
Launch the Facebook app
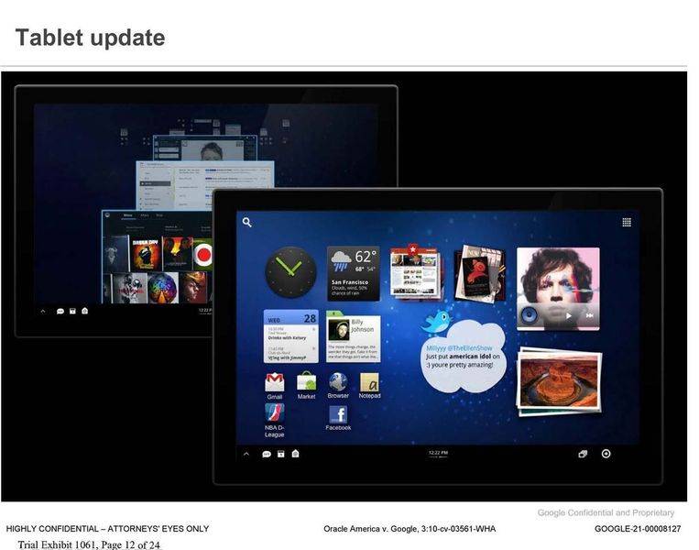point(338,415)
